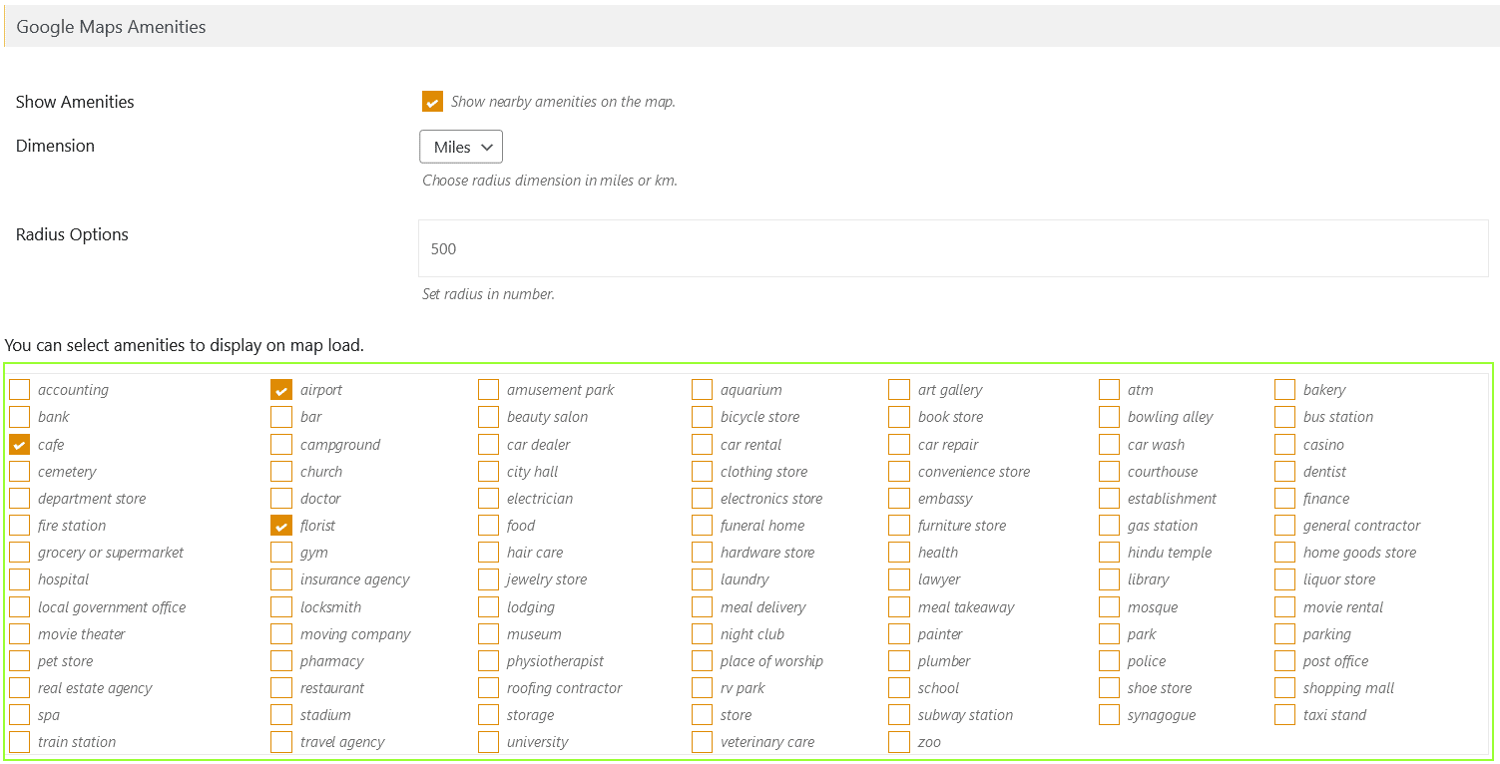Open the Dimension Miles dropdown

[x=461, y=147]
